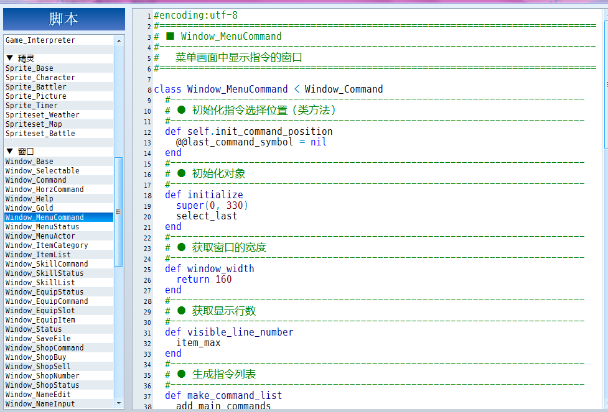Screen dimensions: 608x412
Task: Click the highlighted Window_MenuCommand list entry
Action: [59, 217]
